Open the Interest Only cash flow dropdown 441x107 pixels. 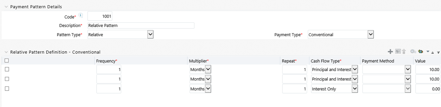tap(335, 89)
